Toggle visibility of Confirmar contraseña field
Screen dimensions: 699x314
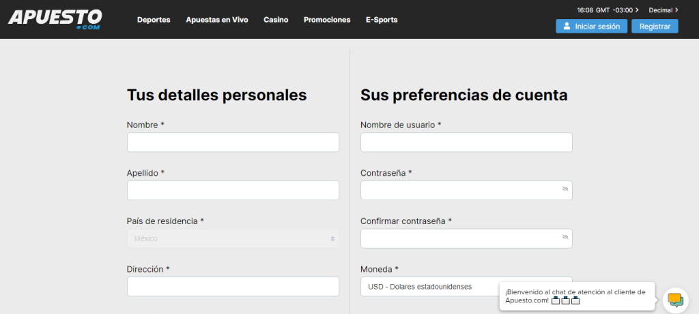click(565, 238)
